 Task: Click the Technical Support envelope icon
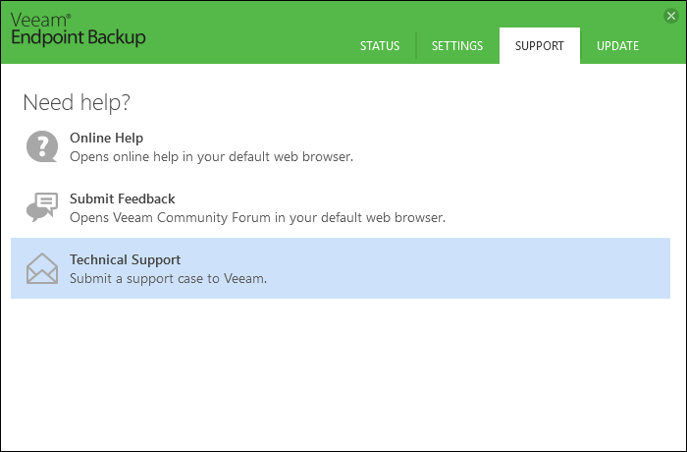[42, 268]
